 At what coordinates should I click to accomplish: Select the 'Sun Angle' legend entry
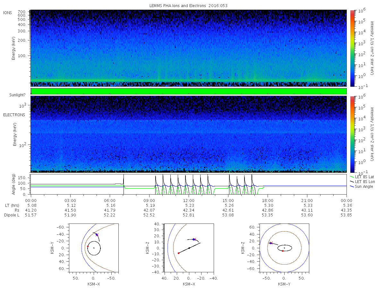pos(361,187)
